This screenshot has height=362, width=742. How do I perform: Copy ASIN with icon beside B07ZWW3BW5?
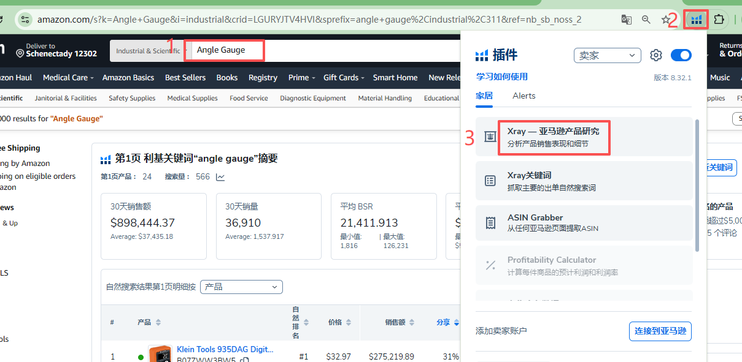pos(245,360)
